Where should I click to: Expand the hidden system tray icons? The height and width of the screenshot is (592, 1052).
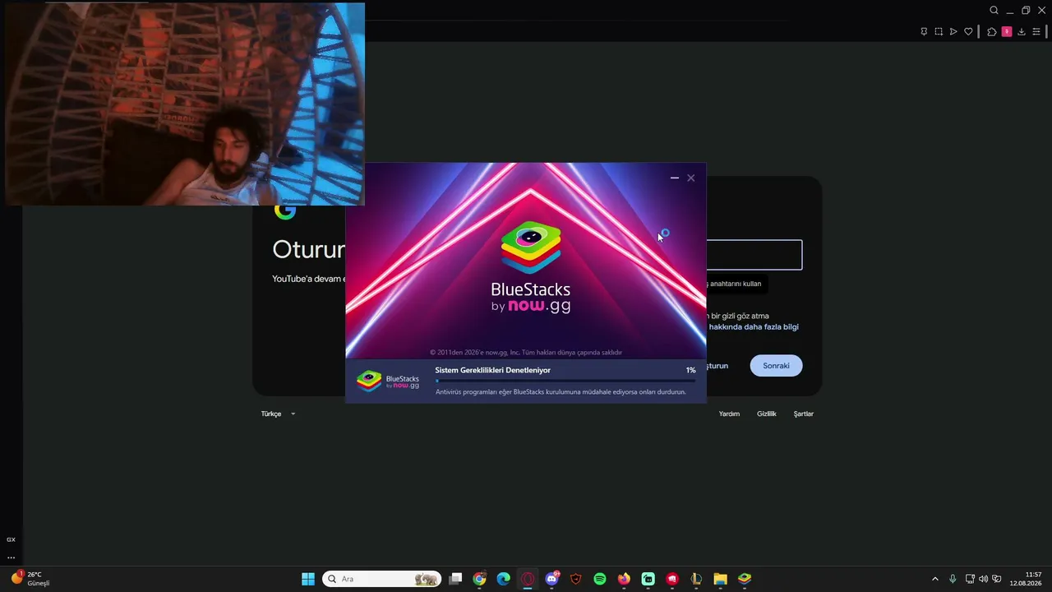934,579
